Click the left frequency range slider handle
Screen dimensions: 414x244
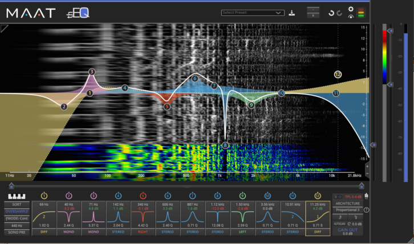tap(11, 186)
